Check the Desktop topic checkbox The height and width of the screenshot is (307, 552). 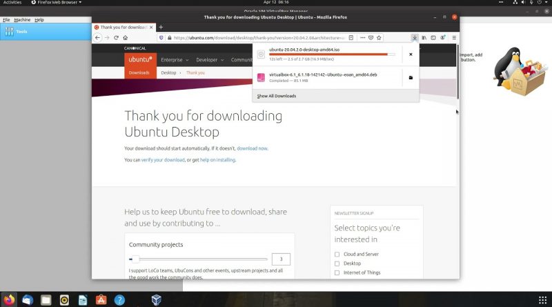click(337, 264)
